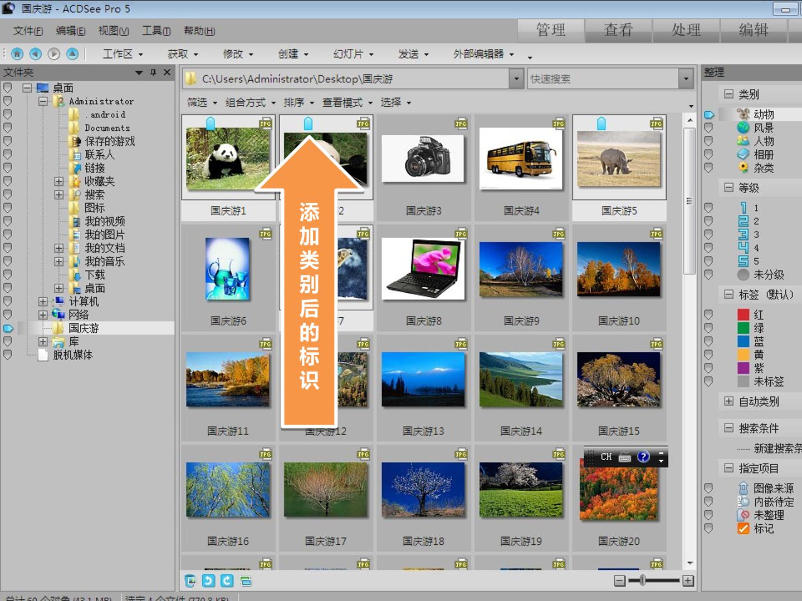The image size is (802, 601).
Task: Open the 帮助 menu
Action: point(199,31)
